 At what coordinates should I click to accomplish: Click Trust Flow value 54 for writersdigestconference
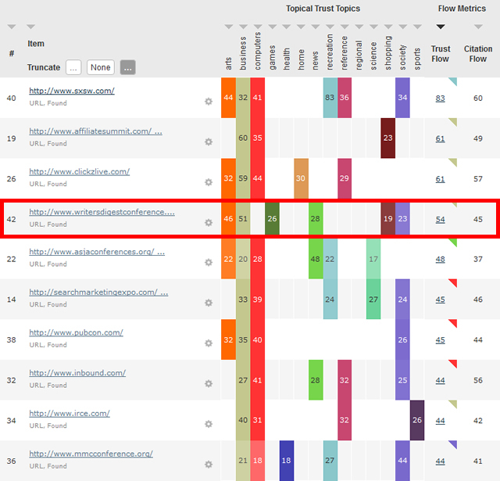click(441, 219)
